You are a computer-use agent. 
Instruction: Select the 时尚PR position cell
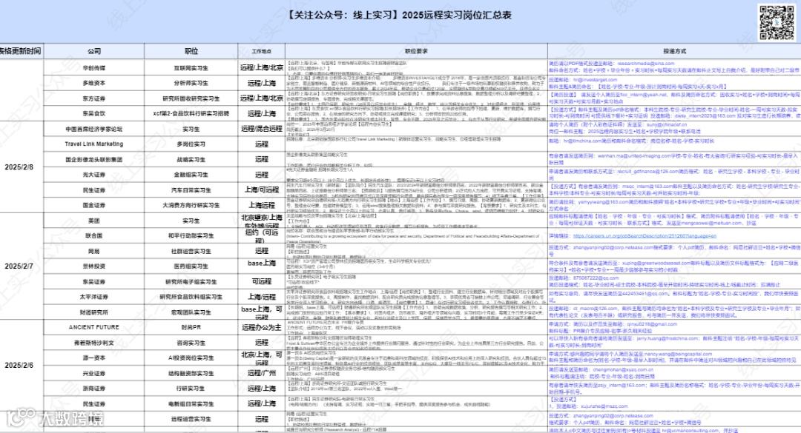191,327
